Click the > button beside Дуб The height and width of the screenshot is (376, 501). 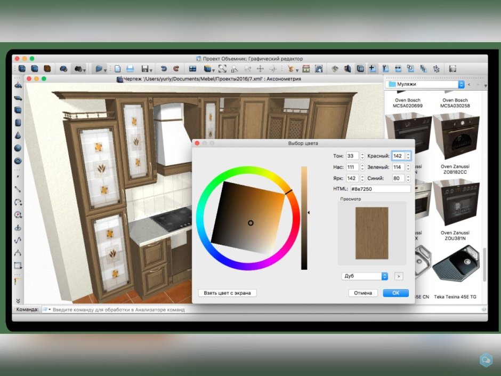click(x=399, y=276)
